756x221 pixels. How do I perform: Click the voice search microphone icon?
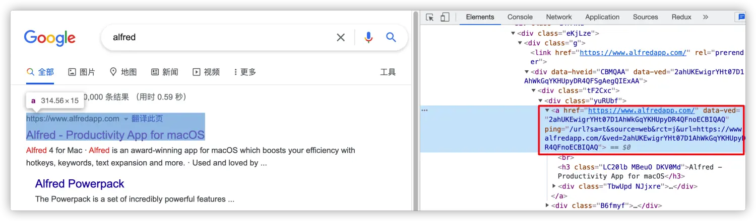[368, 37]
